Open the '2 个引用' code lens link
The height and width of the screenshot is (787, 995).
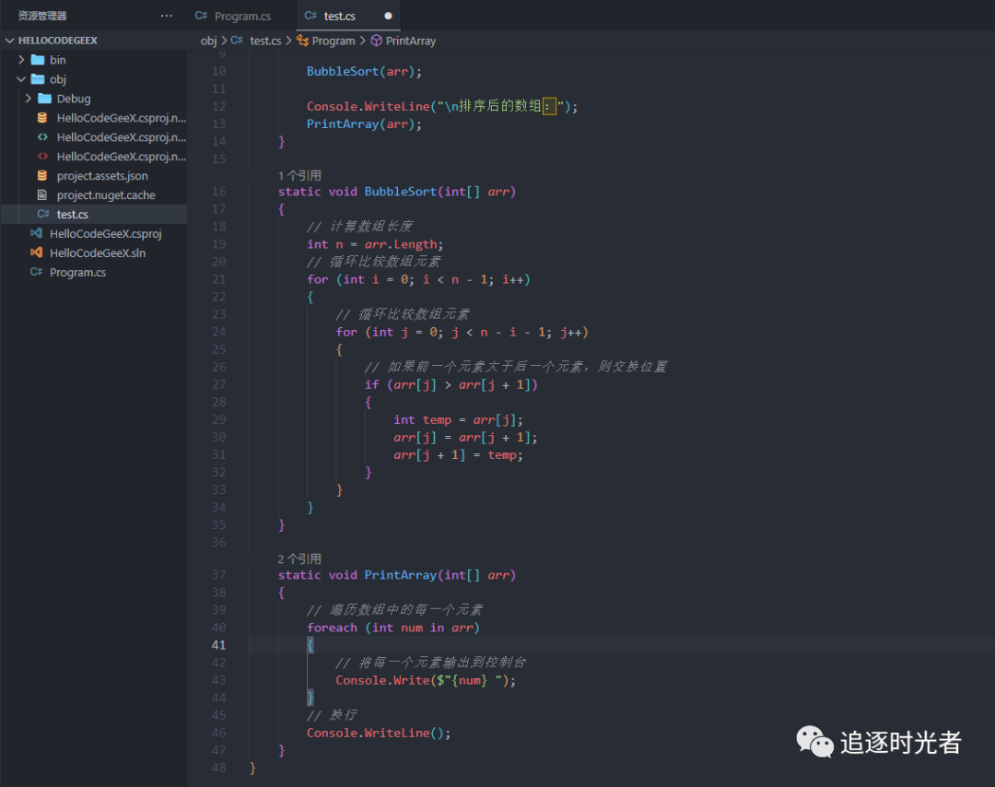coord(299,558)
